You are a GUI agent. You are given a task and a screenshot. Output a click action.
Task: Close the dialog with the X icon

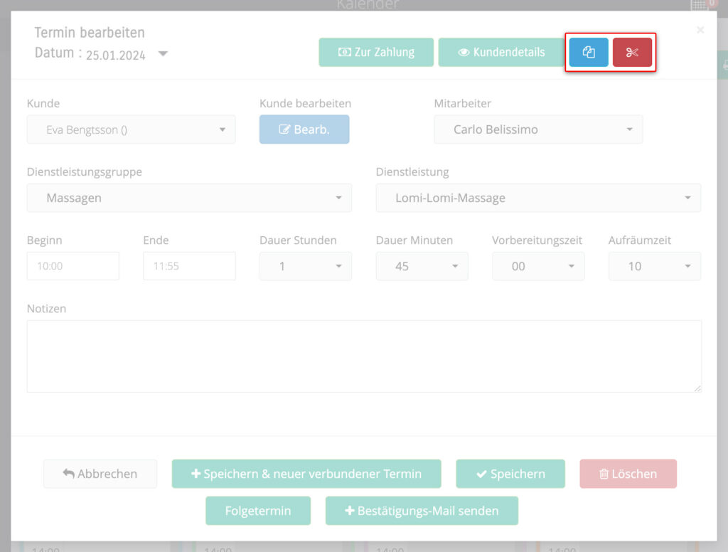[700, 30]
